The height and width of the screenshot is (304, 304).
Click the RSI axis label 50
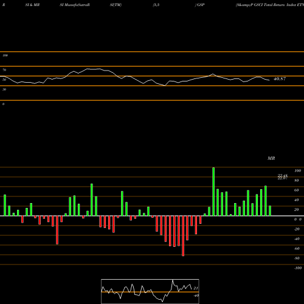4,80
